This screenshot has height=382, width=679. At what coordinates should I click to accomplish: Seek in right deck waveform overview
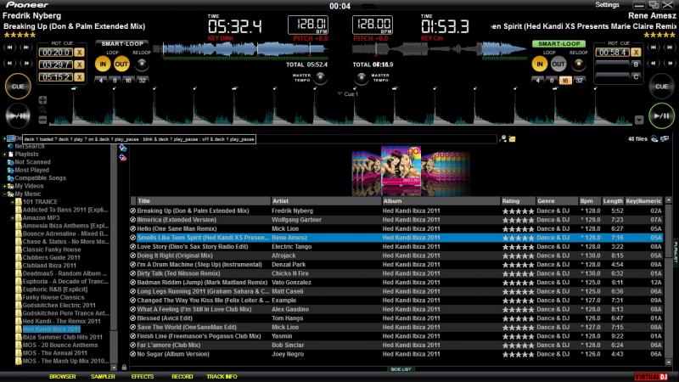tap(440, 49)
